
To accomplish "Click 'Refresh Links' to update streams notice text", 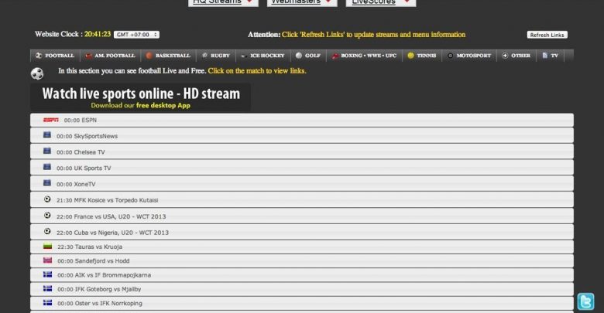I will pos(373,35).
